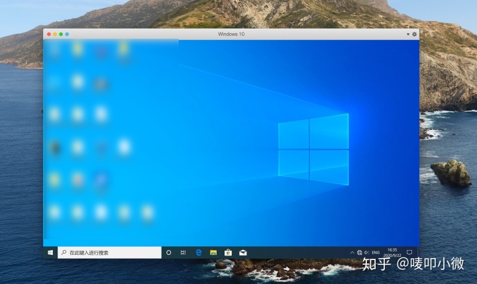
Task: Click the blue Coherence button in title bar
Action: [67, 34]
